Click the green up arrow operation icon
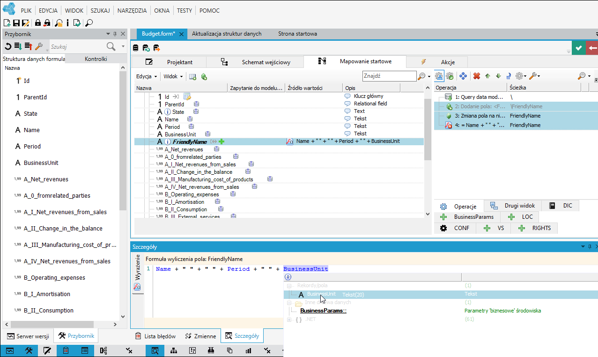Image resolution: width=598 pixels, height=357 pixels. tap(487, 76)
